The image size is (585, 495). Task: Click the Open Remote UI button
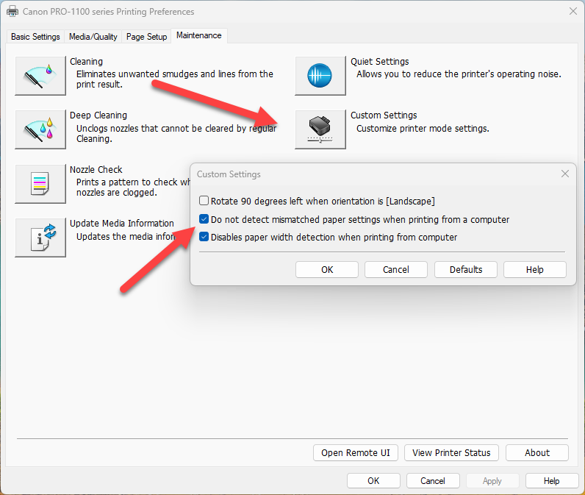355,453
